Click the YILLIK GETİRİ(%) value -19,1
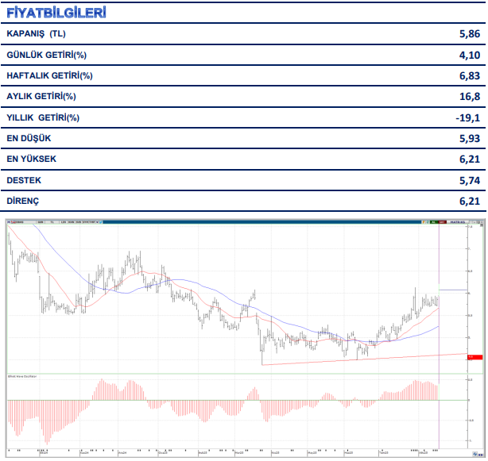This screenshot has height=461, width=488. pyautogui.click(x=469, y=117)
